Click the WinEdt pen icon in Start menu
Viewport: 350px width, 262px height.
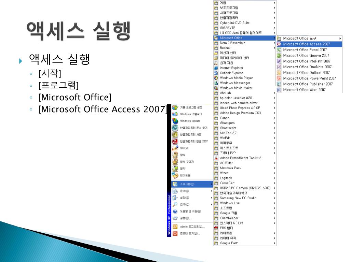[x=175, y=148]
